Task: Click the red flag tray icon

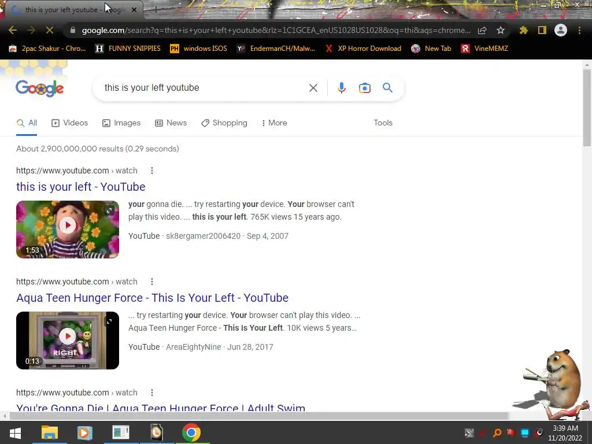Action: click(511, 432)
